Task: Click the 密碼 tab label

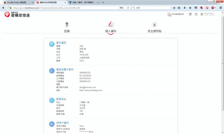Action: (x=67, y=31)
